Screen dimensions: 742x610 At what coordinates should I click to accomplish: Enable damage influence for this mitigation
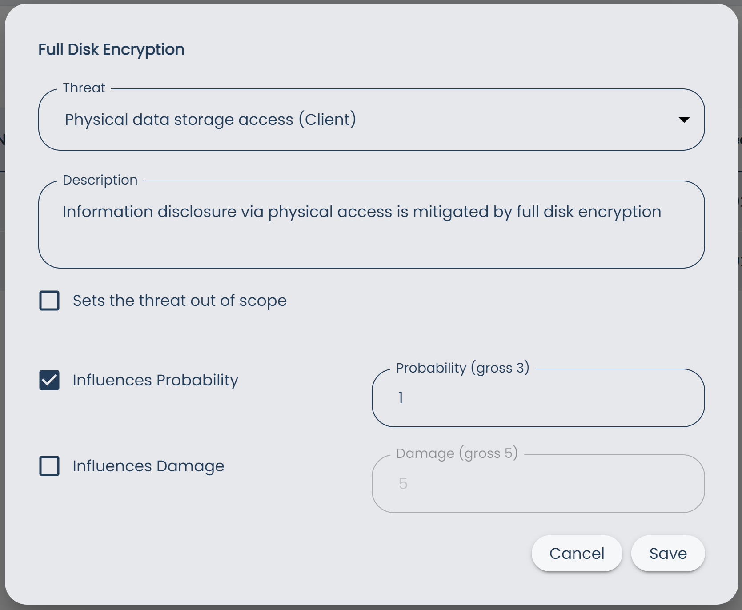tap(49, 466)
